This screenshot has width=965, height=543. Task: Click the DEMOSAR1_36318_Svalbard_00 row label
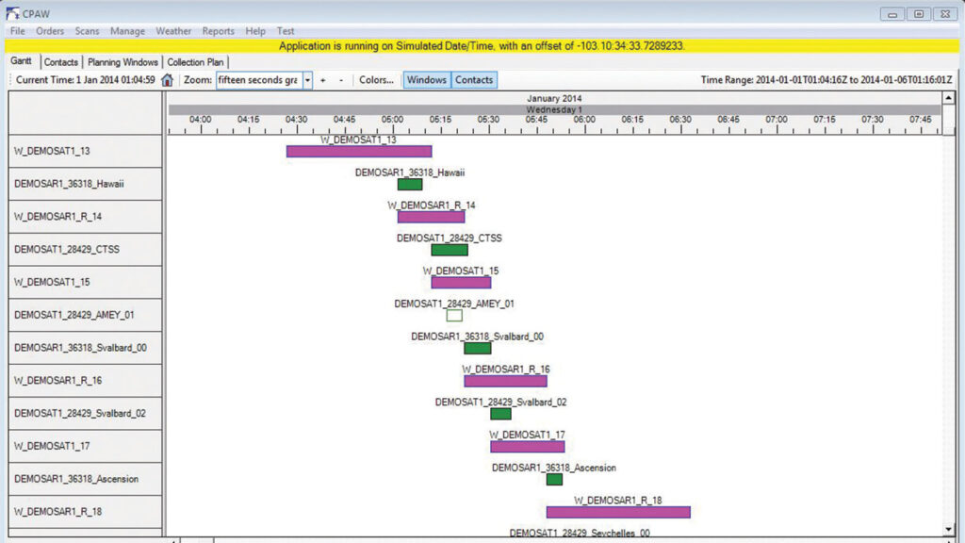point(85,349)
